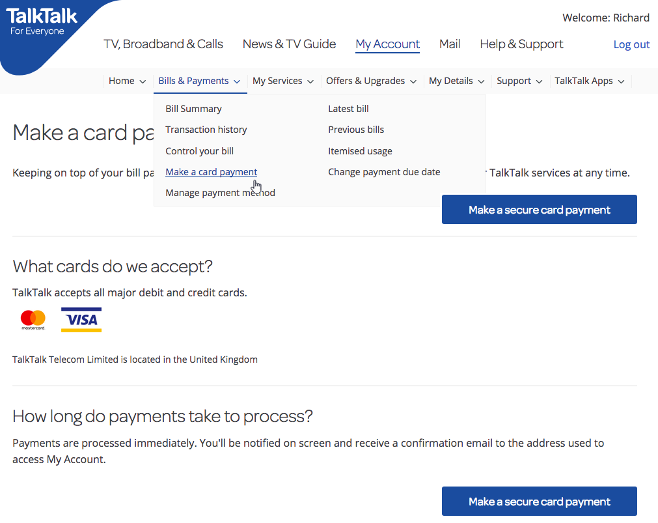Open the News & TV Guide section
Image resolution: width=658 pixels, height=523 pixels.
point(289,44)
